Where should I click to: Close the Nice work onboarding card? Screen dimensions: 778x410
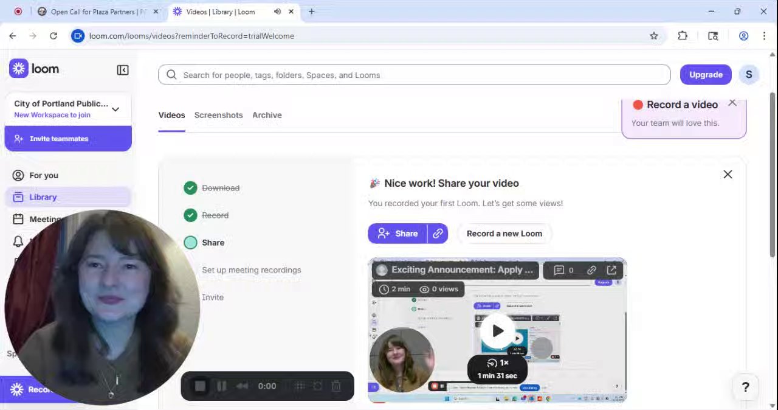pyautogui.click(x=728, y=175)
